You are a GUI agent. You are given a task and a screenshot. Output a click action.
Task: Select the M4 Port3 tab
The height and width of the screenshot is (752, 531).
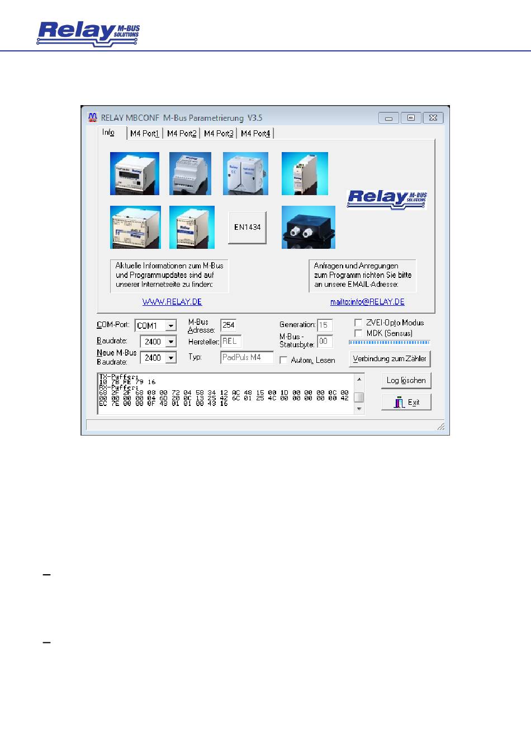click(x=219, y=134)
